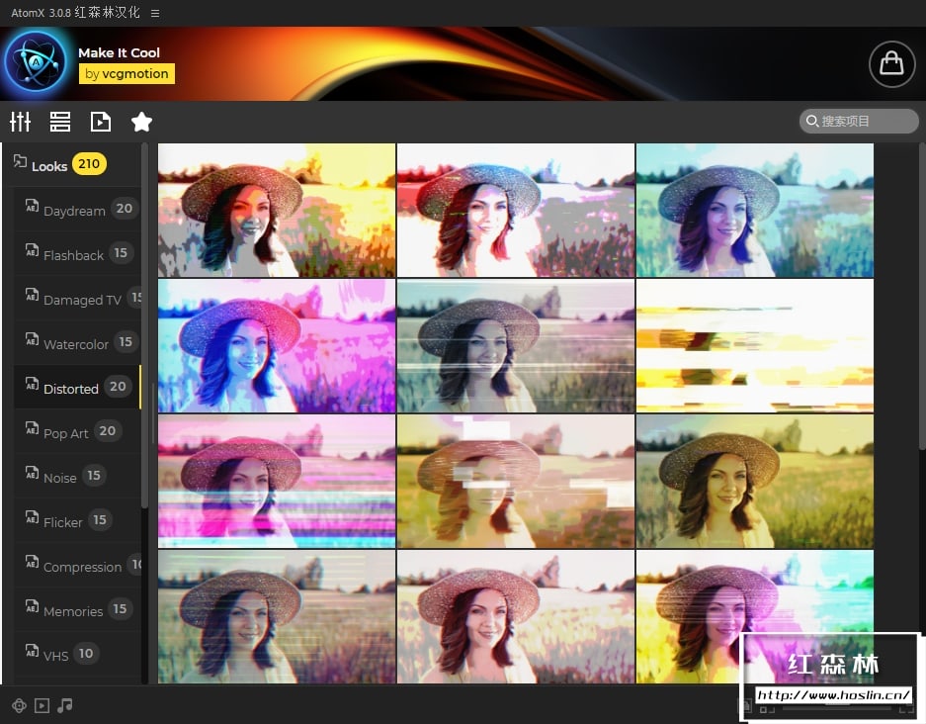
Task: Open the shopping bag store icon
Action: (x=891, y=64)
